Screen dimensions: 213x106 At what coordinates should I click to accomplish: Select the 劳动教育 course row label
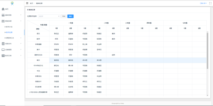pyautogui.click(x=38, y=87)
